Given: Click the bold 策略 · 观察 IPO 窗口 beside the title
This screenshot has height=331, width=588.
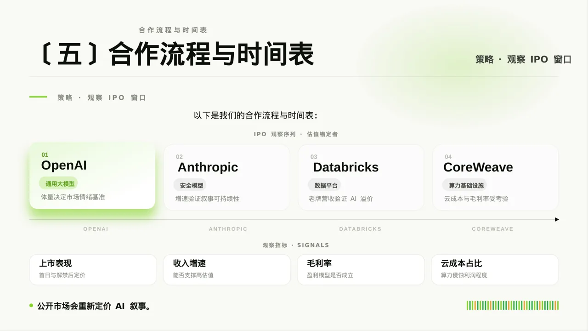Looking at the screenshot, I should 523,59.
